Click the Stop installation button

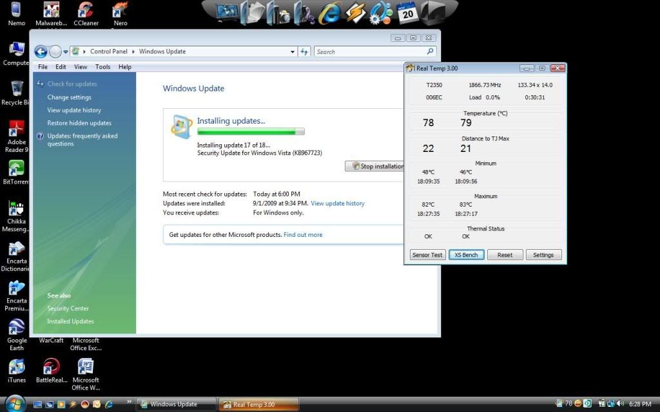pyautogui.click(x=374, y=166)
